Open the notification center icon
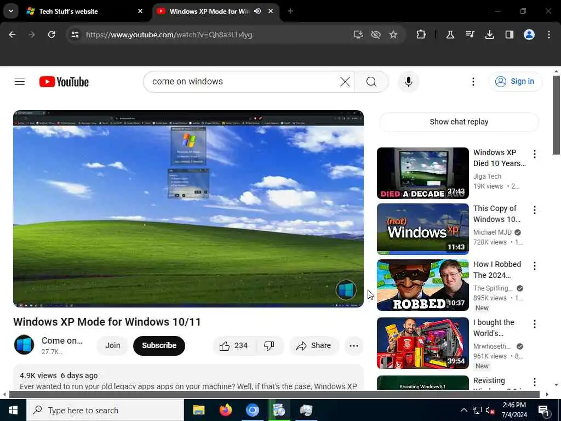This screenshot has height=421, width=561. (x=544, y=410)
